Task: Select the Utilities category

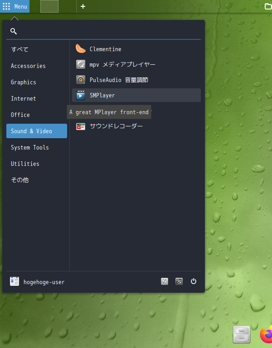Action: pyautogui.click(x=37, y=164)
